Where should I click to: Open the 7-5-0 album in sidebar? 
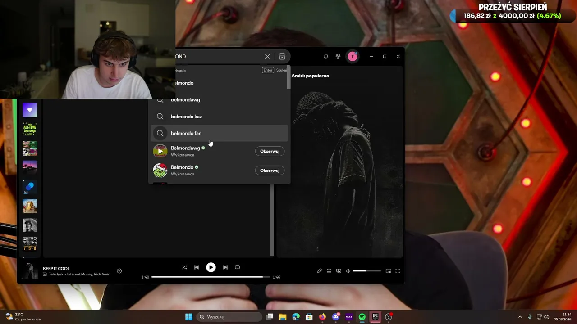pos(30,244)
